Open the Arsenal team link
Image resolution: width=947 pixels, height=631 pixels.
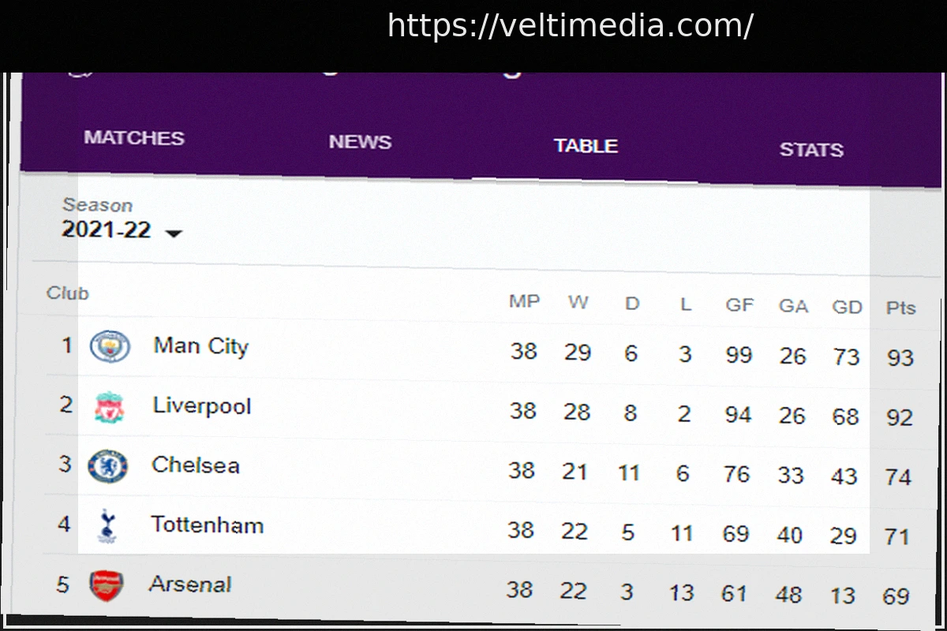coord(190,584)
